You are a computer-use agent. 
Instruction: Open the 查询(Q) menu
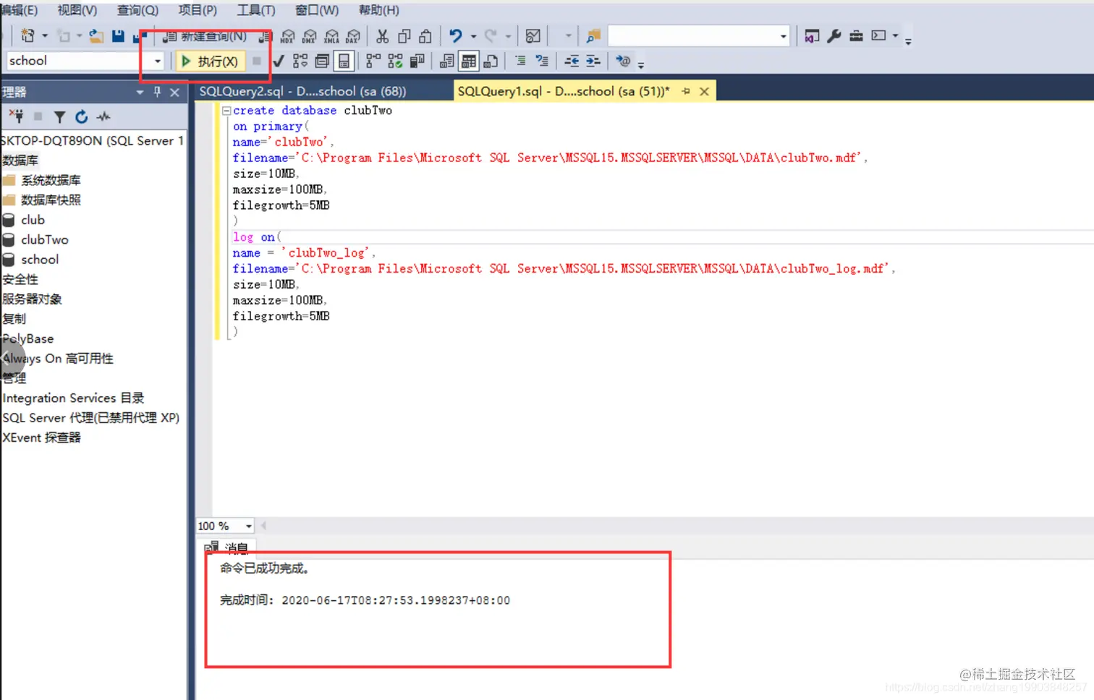[137, 10]
